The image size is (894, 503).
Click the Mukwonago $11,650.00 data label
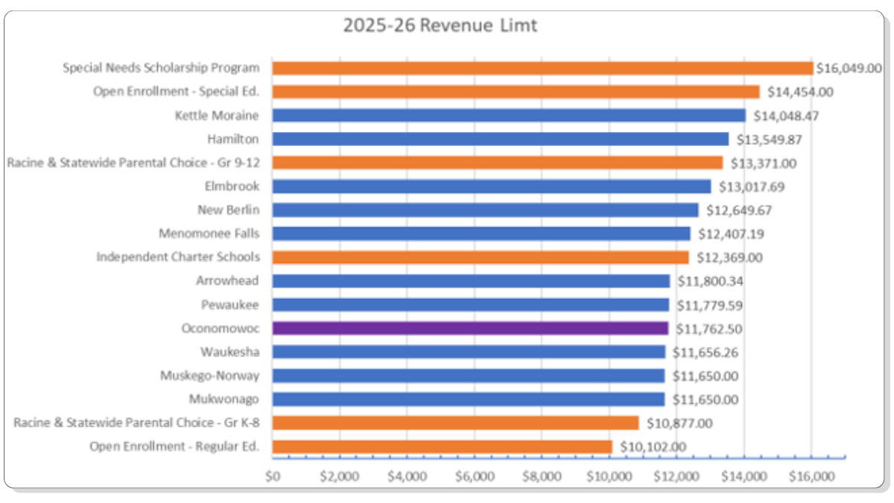click(x=705, y=399)
